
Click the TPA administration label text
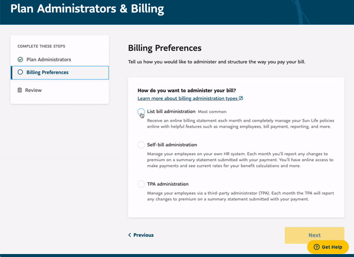click(x=168, y=184)
